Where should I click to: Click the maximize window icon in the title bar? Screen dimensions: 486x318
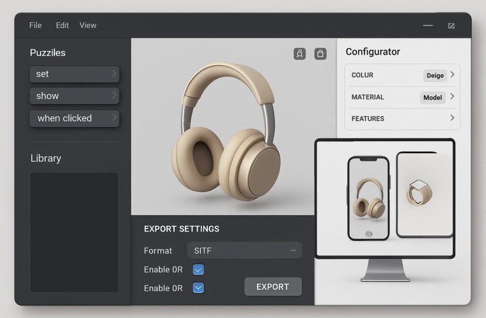pyautogui.click(x=451, y=26)
